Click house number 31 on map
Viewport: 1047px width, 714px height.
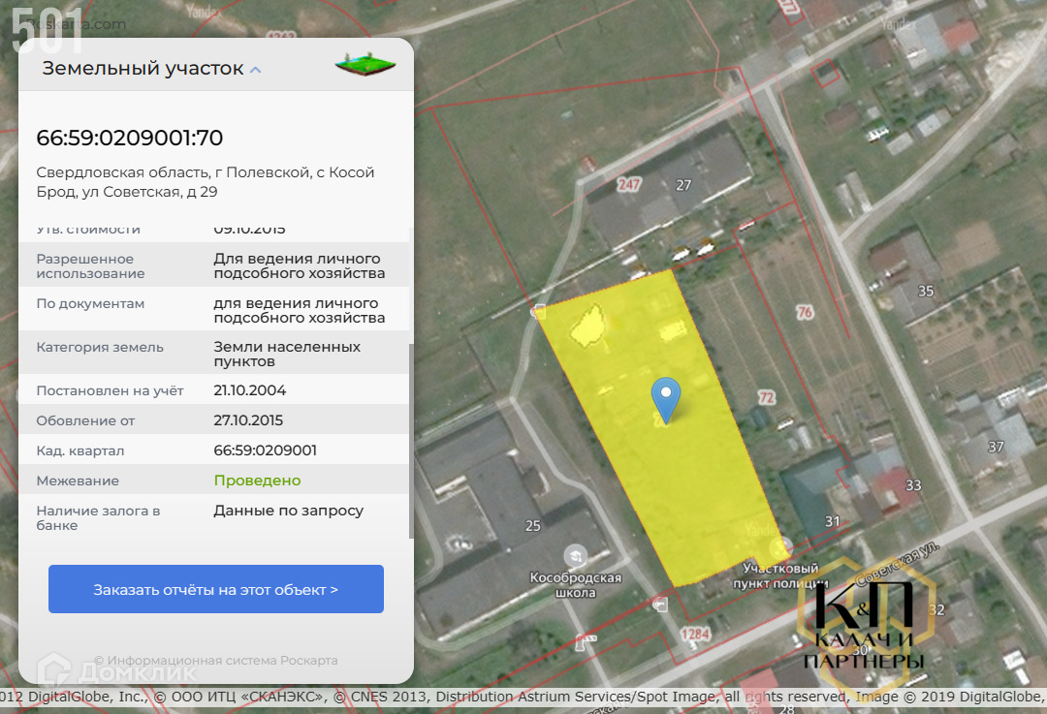(x=832, y=521)
